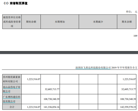Viewport: 138px width, 111px height.
Task: Click the 合计 row label cell
Action: 12,107
